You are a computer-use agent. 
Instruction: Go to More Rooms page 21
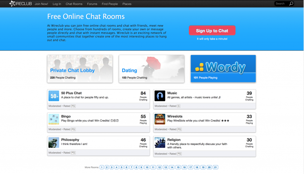(x=216, y=167)
